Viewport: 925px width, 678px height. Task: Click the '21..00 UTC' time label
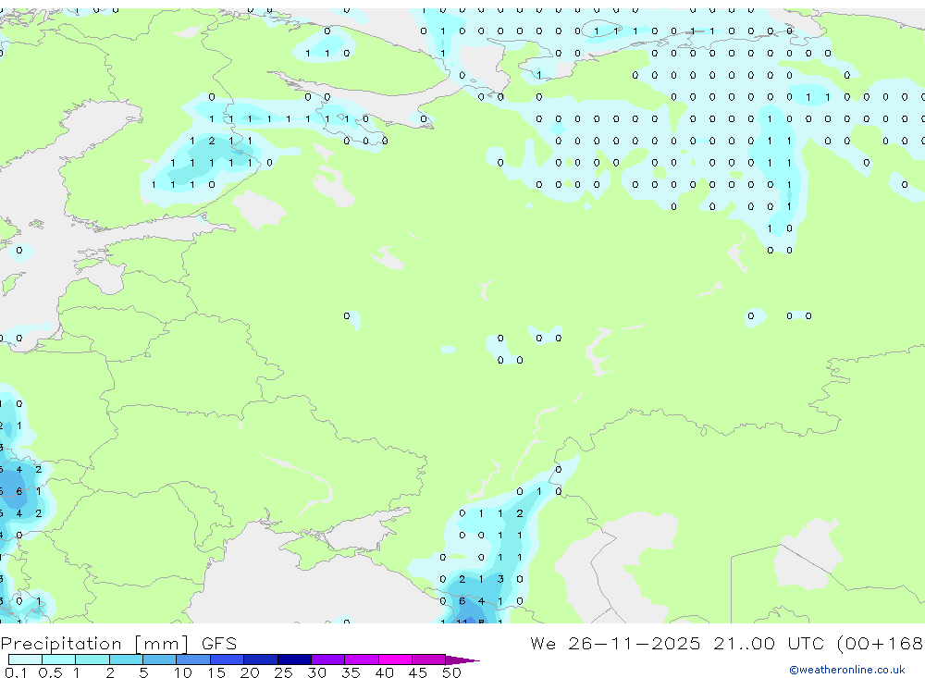point(768,643)
